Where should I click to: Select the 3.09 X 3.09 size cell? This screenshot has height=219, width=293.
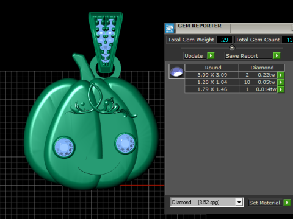coord(212,75)
